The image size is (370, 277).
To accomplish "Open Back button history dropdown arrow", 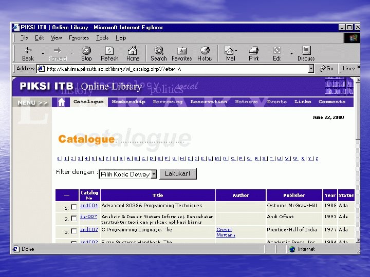I will tap(43, 53).
